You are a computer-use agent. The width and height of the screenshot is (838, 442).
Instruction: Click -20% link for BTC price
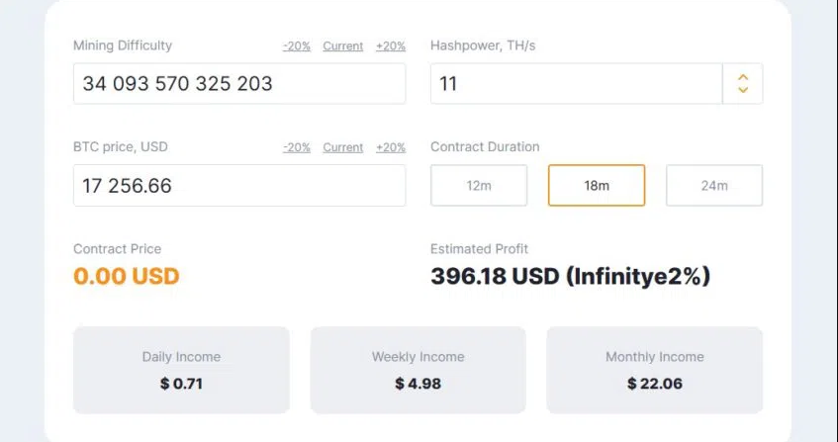point(297,147)
